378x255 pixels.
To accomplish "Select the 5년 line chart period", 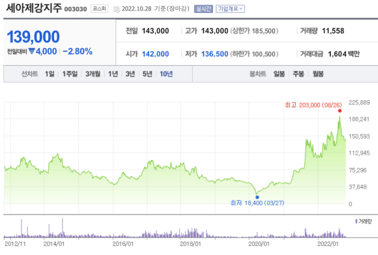I will point(147,74).
